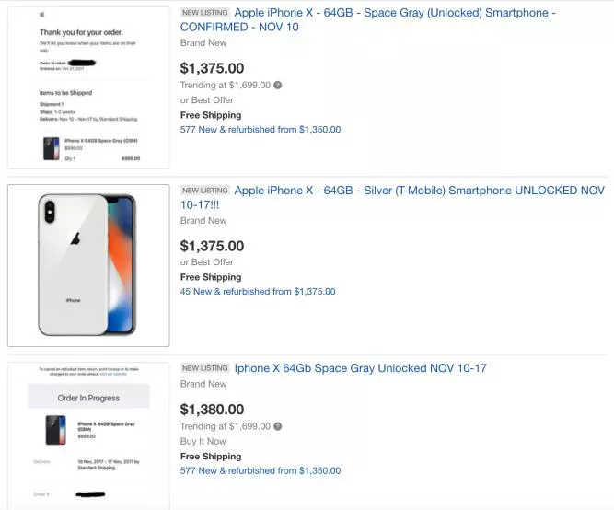Click "45 New & refurbished from $1,375.00" link
Viewport: 614px width, 510px height.
point(258,292)
